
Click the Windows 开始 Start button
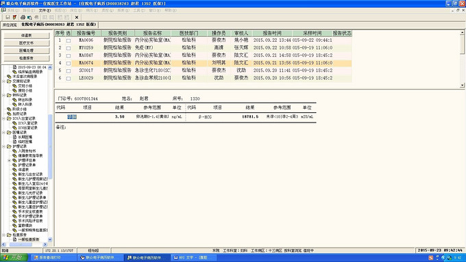click(x=14, y=257)
